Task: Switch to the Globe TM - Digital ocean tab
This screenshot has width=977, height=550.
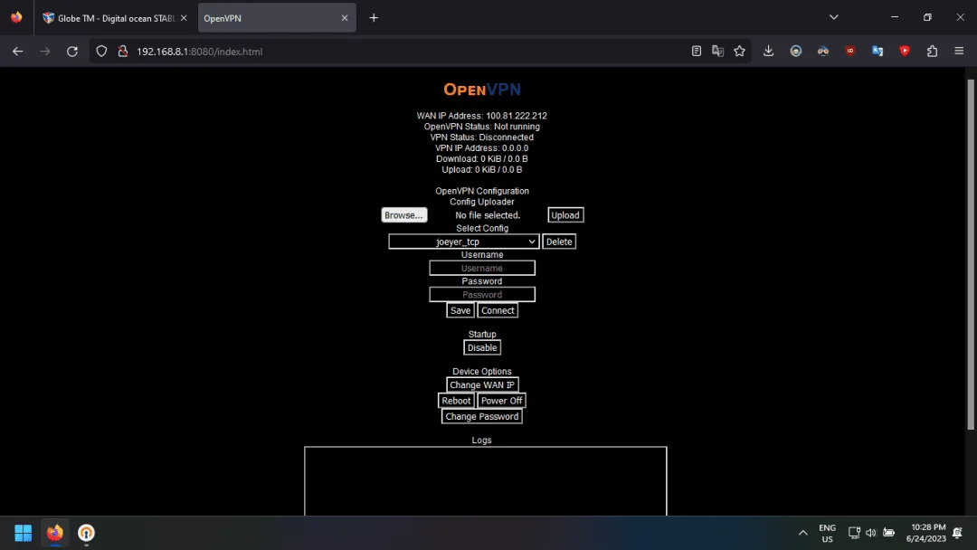Action: (115, 18)
